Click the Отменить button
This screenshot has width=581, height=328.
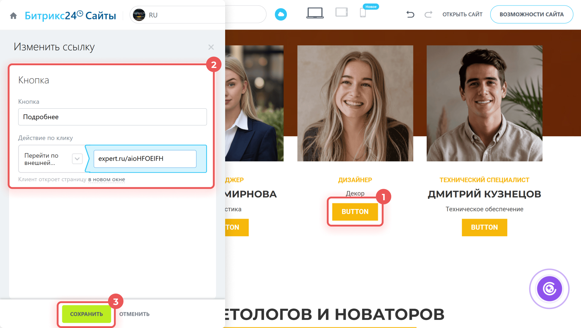134,314
